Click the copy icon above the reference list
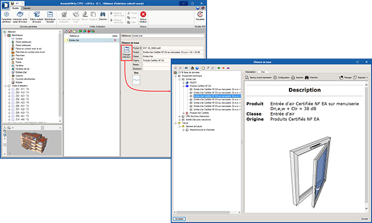The height and width of the screenshot is (223, 372). 74,31
